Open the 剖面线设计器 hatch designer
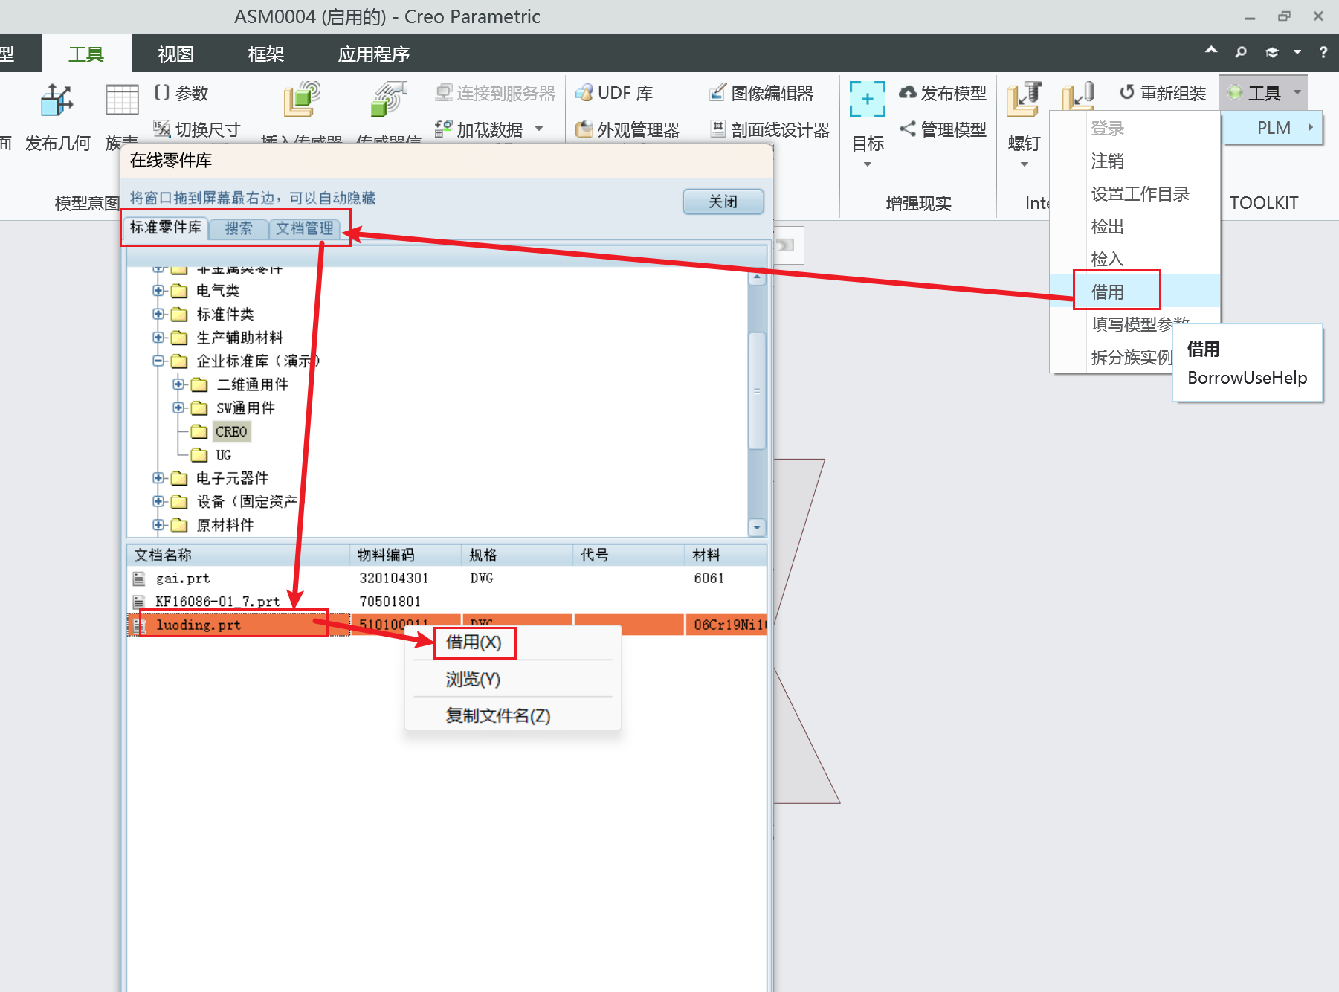 pos(769,129)
